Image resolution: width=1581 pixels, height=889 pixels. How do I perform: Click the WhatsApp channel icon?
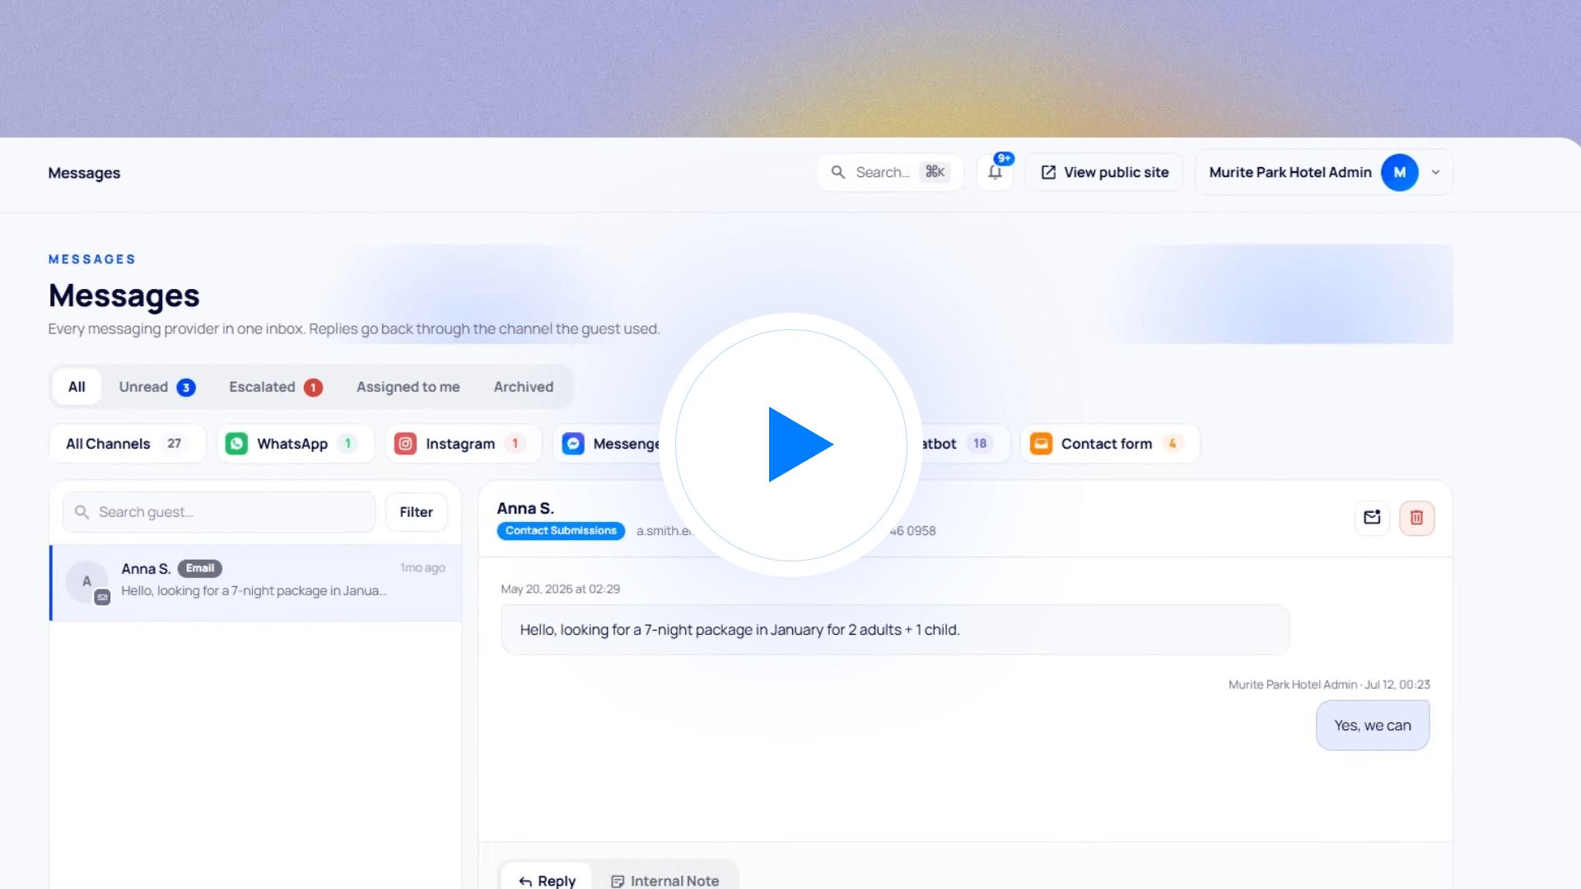(236, 444)
